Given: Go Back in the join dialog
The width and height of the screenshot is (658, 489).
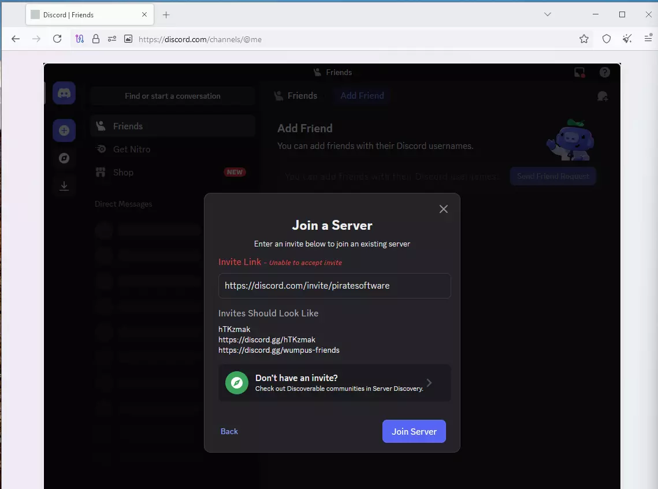Looking at the screenshot, I should coord(229,431).
